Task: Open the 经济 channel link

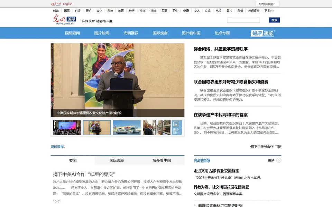Action: (x=132, y=11)
